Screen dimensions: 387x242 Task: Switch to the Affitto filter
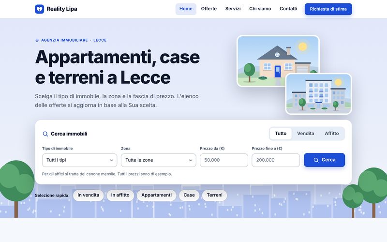coord(332,134)
